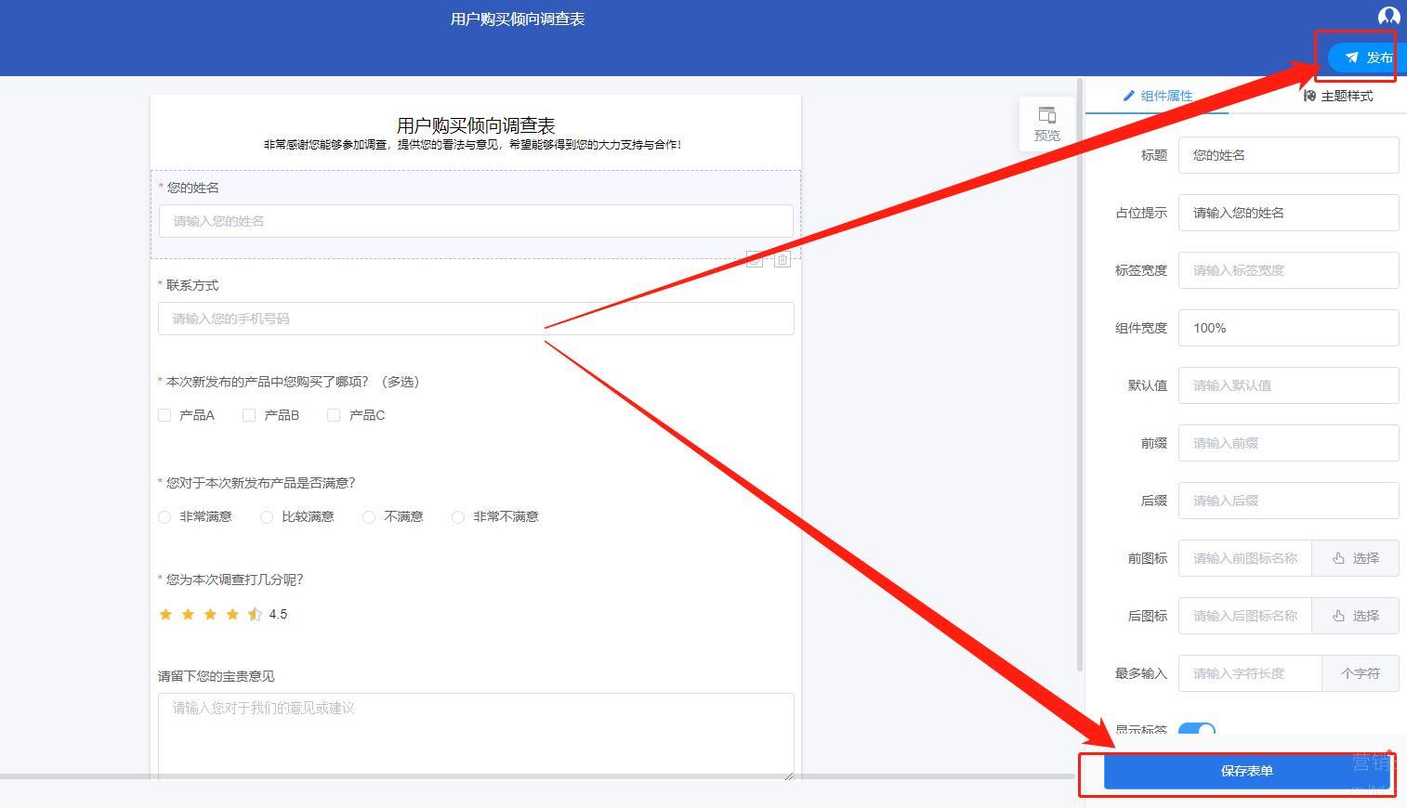Switch to the 主题样式 tab
This screenshot has height=808, width=1407.
pyautogui.click(x=1337, y=96)
